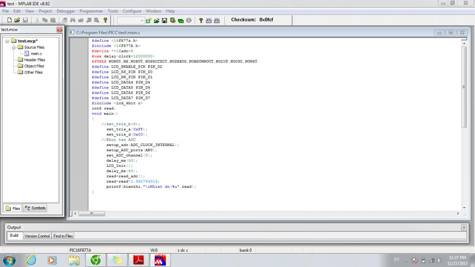Switch to the Find in Files output tab
Screen dimensions: 475x267
[63, 236]
